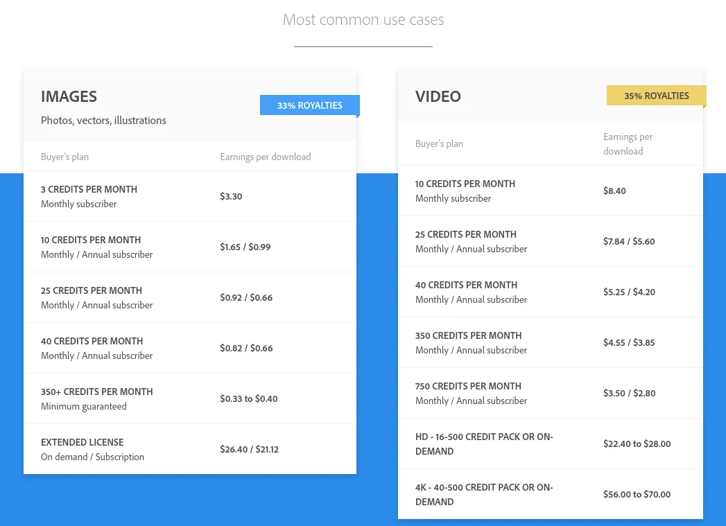
Task: Select '750 CREDITS PER MONTH' video plan
Action: point(468,386)
